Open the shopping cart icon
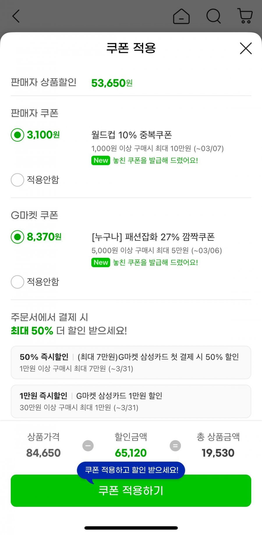The height and width of the screenshot is (535, 262). click(x=245, y=16)
